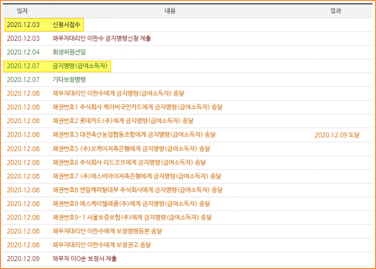Click 채권번호3 대전축산농업협동조합 송달 entry
The image size is (376, 269).
tap(134, 134)
